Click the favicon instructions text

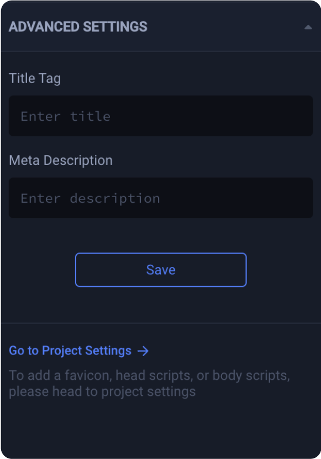point(149,383)
